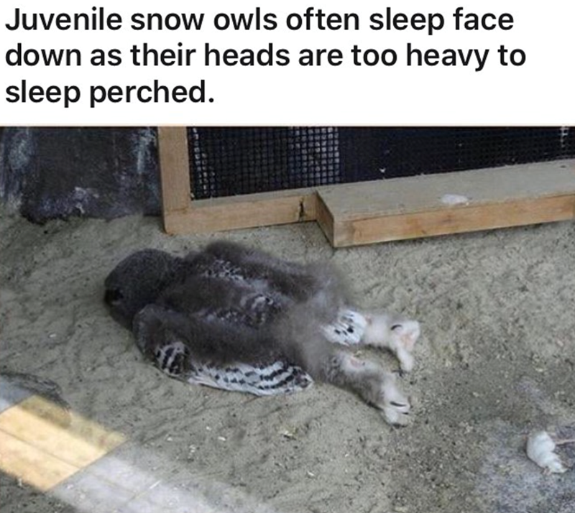Image resolution: width=575 pixels, height=513 pixels.
Task: Click the crack in the wooden frame joint
Action: (303, 210)
